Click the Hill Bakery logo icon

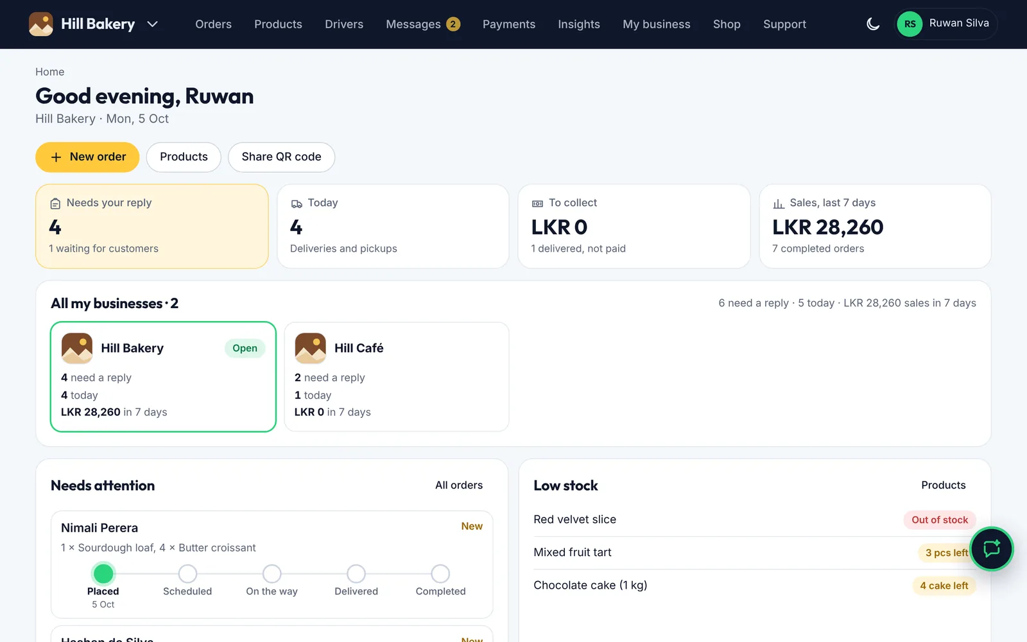pyautogui.click(x=41, y=24)
